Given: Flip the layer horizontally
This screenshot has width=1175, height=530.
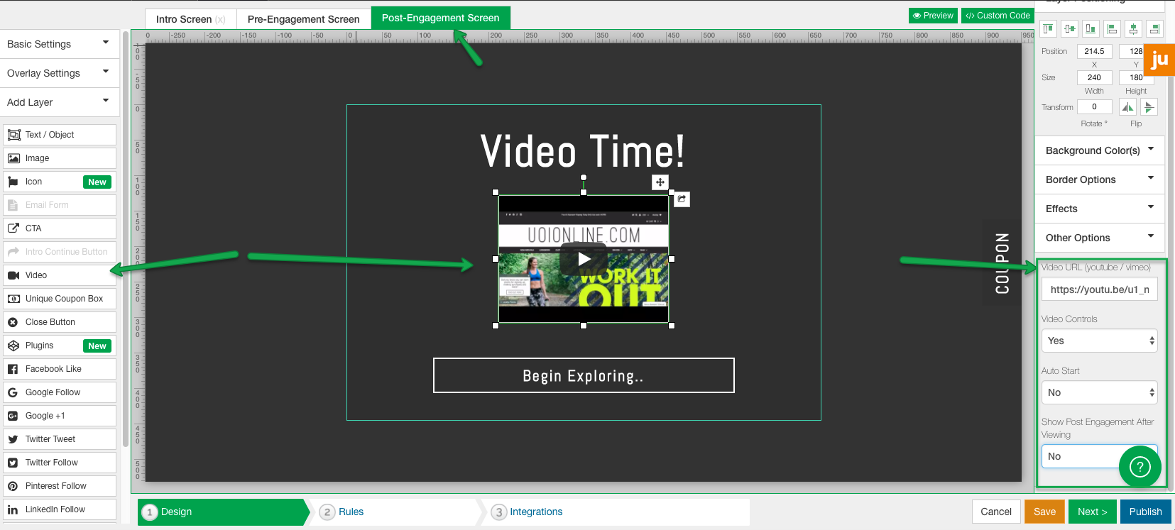Looking at the screenshot, I should tap(1127, 107).
